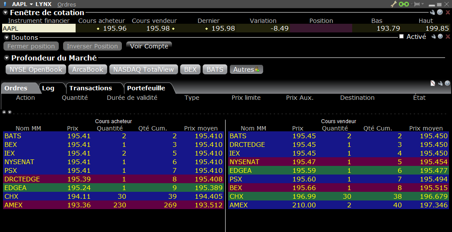
Task: Click the crossed-out page icon in orders panel
Action: click(433, 83)
